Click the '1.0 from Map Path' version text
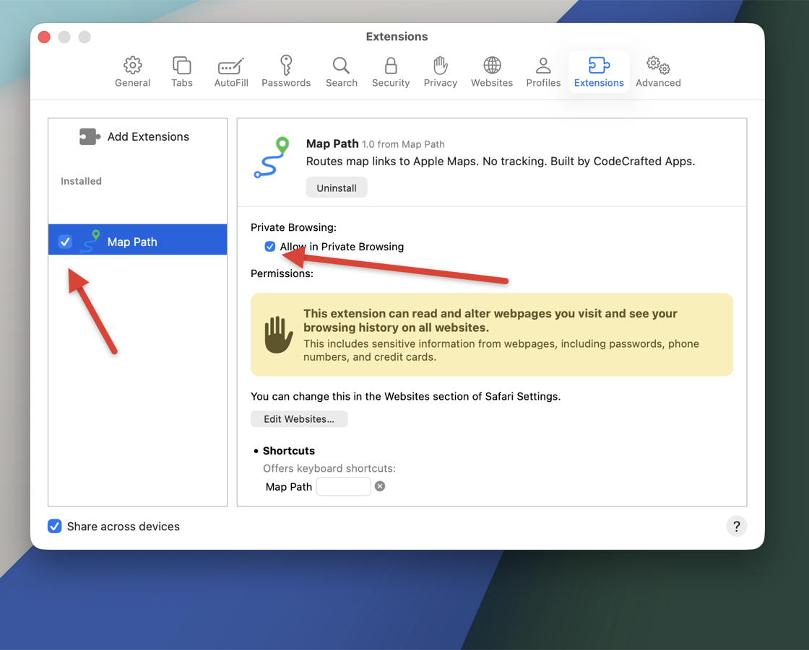 click(403, 144)
